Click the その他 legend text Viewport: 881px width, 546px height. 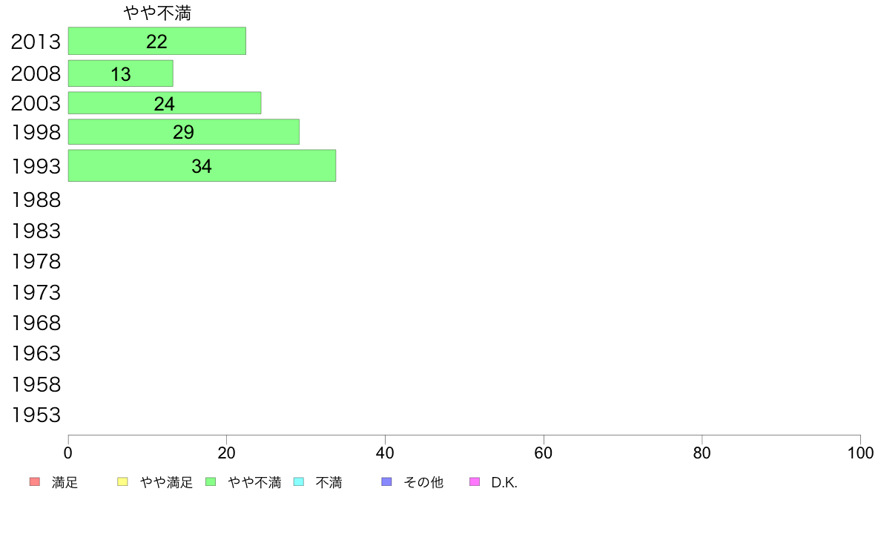click(423, 482)
